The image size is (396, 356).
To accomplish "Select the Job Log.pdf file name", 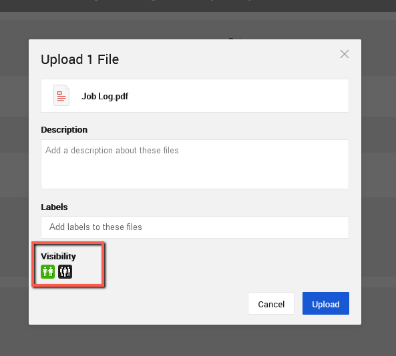I will [x=105, y=96].
